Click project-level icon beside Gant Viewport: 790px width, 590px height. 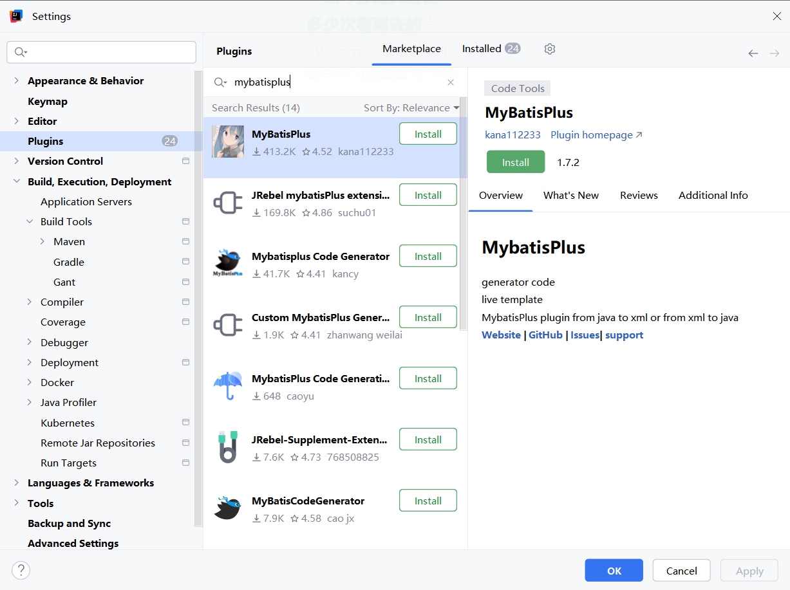tap(185, 282)
